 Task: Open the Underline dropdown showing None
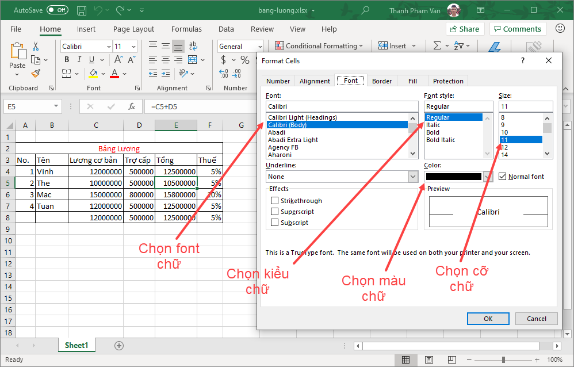point(413,177)
